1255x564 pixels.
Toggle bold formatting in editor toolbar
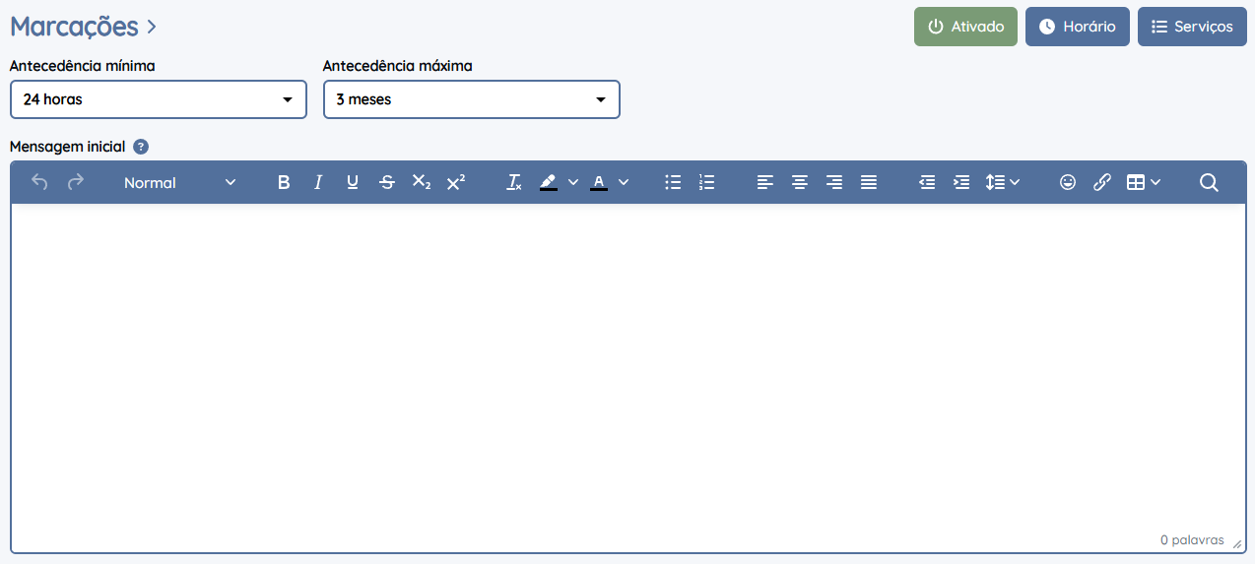[284, 182]
